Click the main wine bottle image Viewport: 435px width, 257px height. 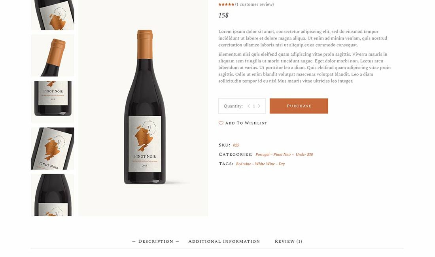tap(144, 108)
